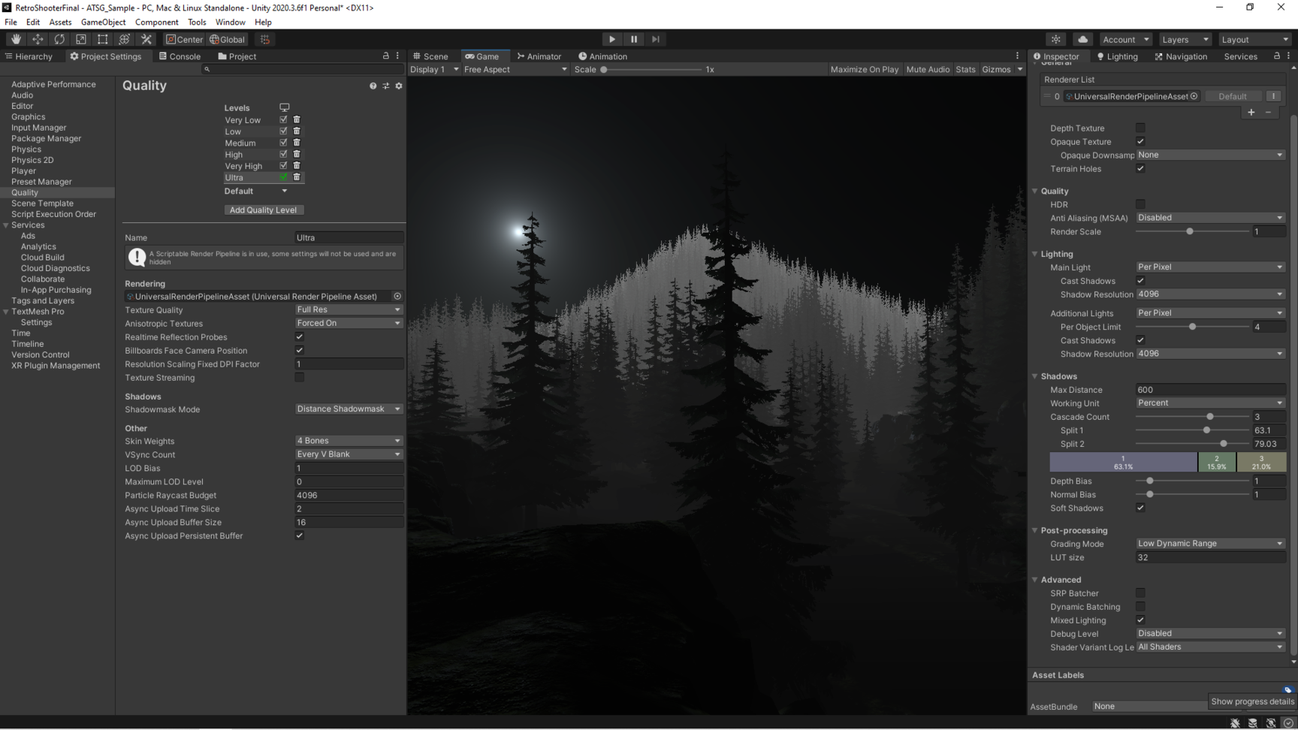
Task: Enable Depth Texture checkbox
Action: click(1140, 128)
